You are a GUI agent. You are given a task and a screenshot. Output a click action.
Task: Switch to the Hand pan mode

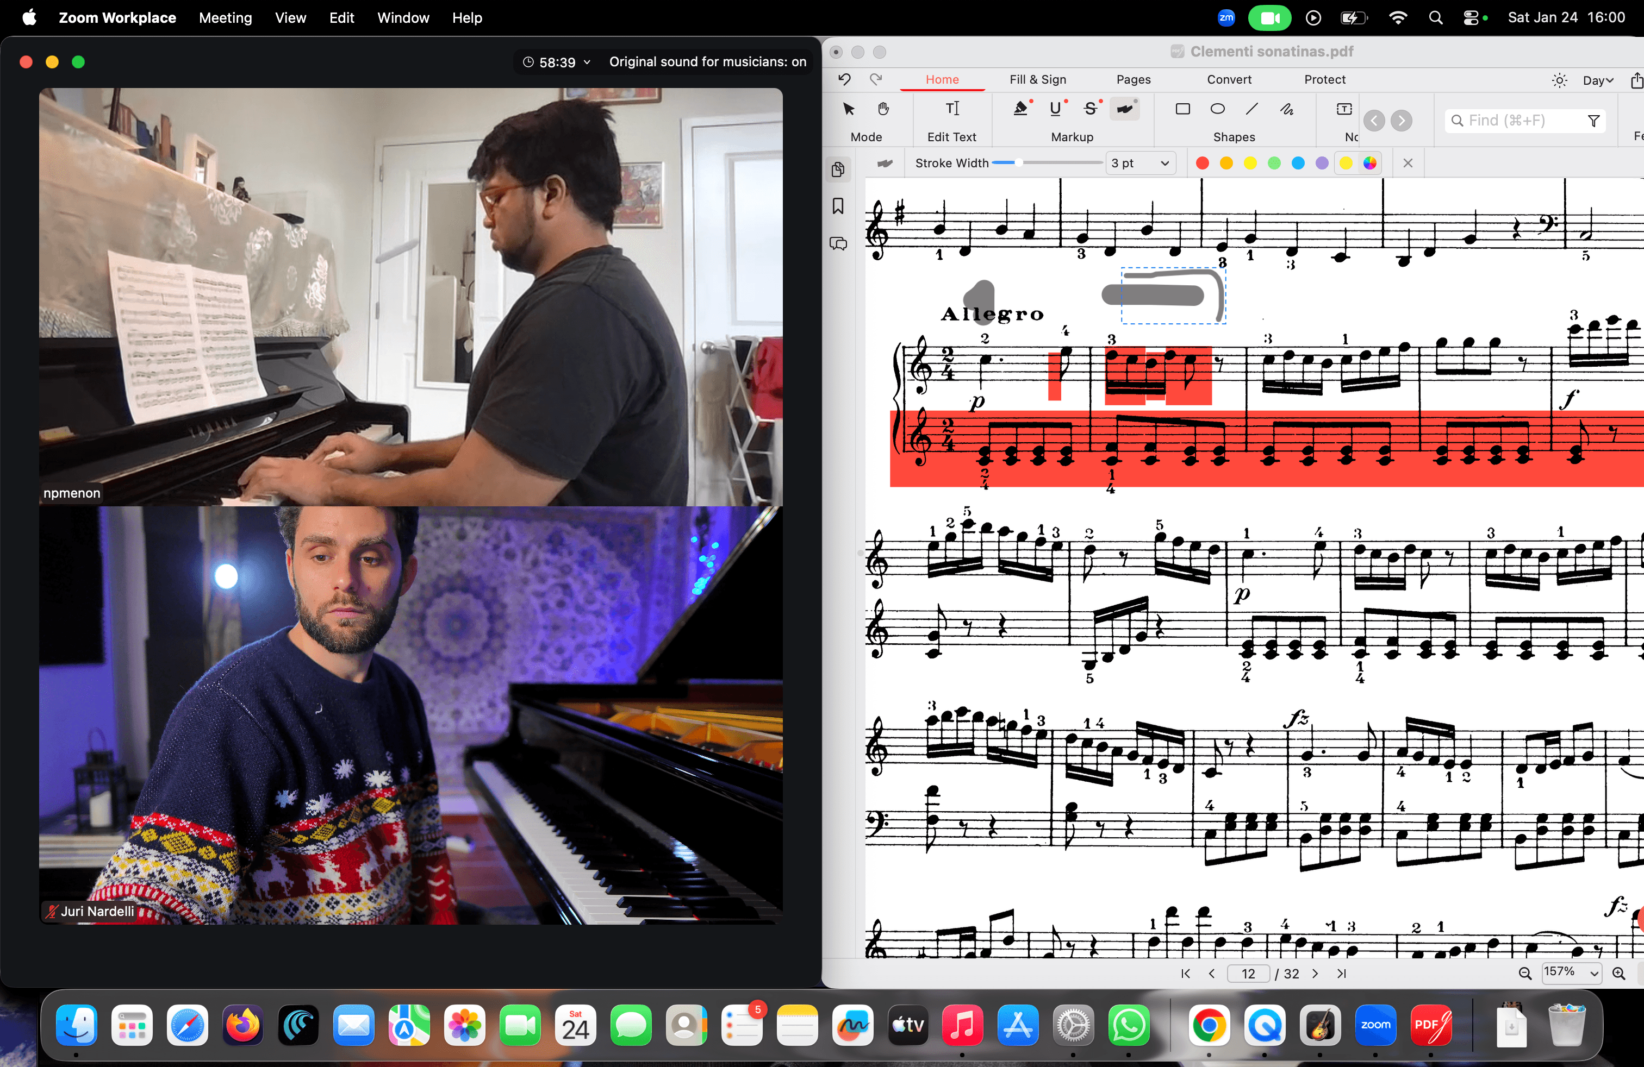tap(883, 109)
